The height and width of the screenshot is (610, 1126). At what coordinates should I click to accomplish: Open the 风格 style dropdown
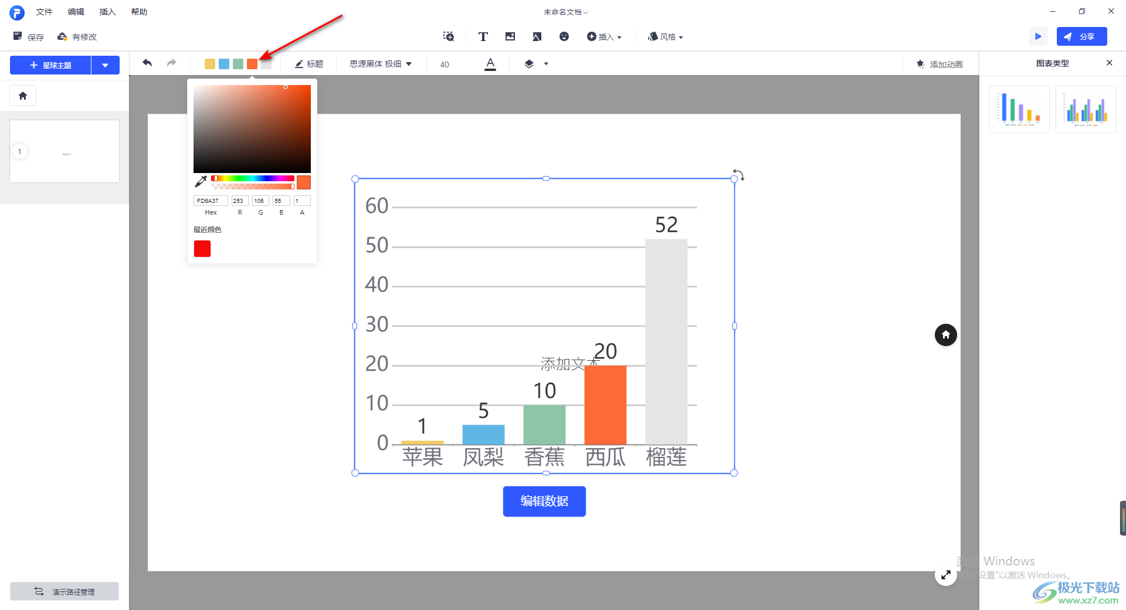666,36
